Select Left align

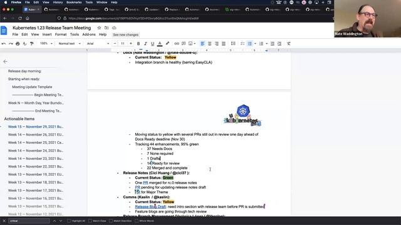pyautogui.click(x=202, y=44)
